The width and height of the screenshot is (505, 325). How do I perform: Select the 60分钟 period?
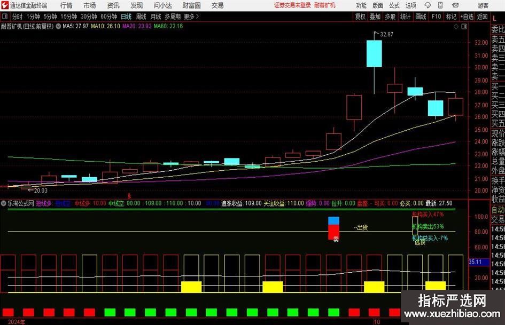click(x=108, y=17)
